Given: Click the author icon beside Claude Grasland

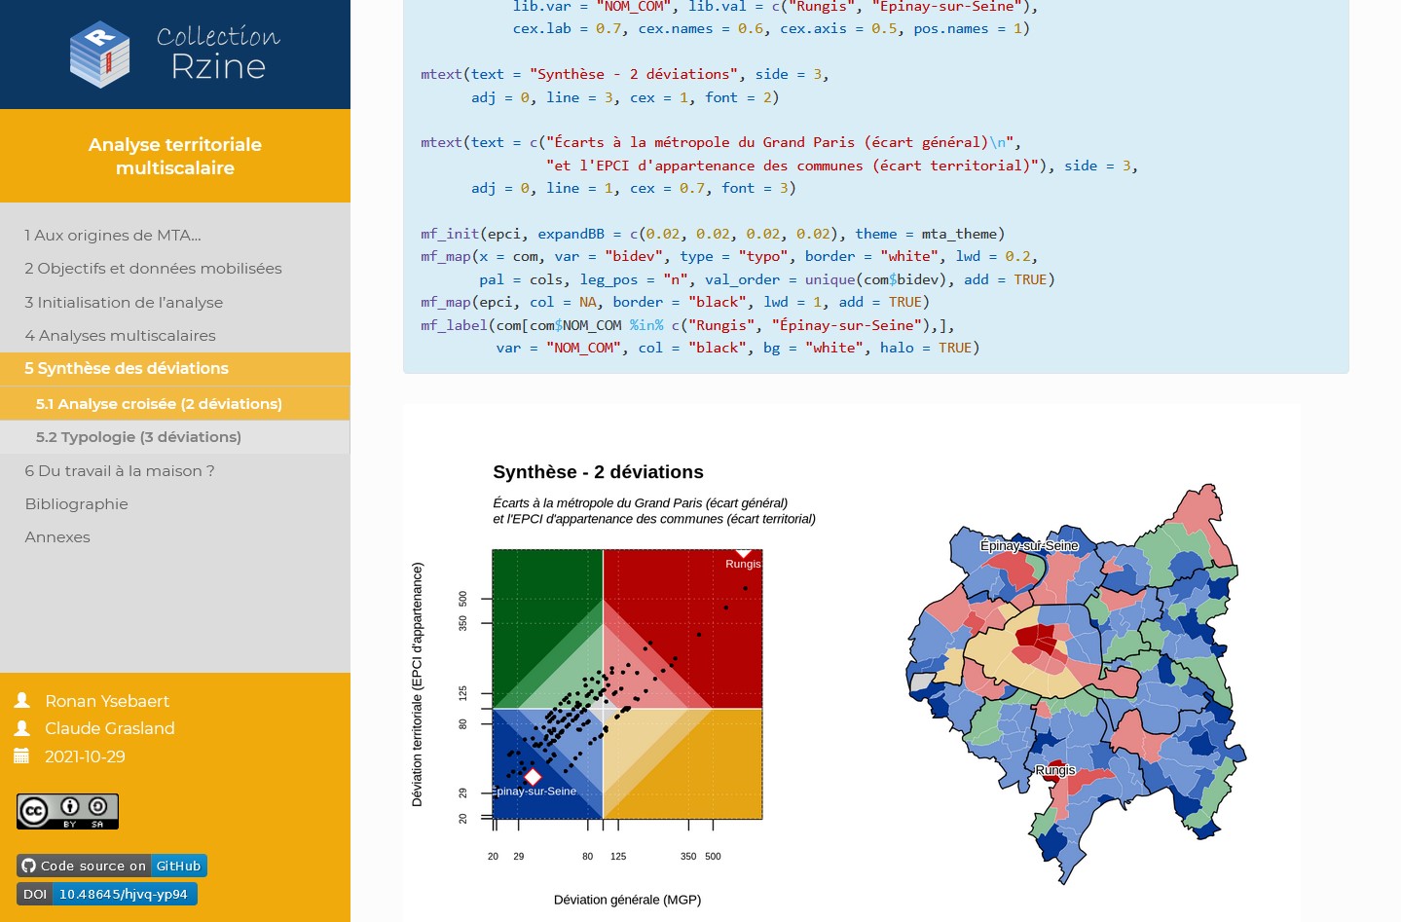Looking at the screenshot, I should [22, 728].
